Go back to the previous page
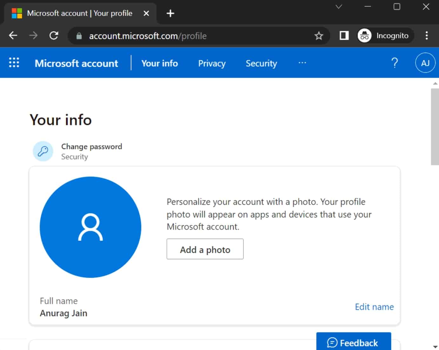 coord(13,35)
